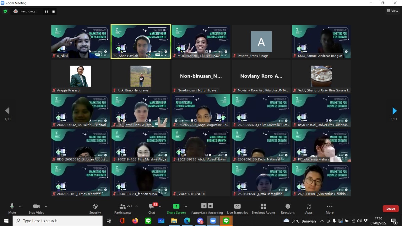Open the Participants panel
Screen dimensions: 402x226
pyautogui.click(x=123, y=208)
